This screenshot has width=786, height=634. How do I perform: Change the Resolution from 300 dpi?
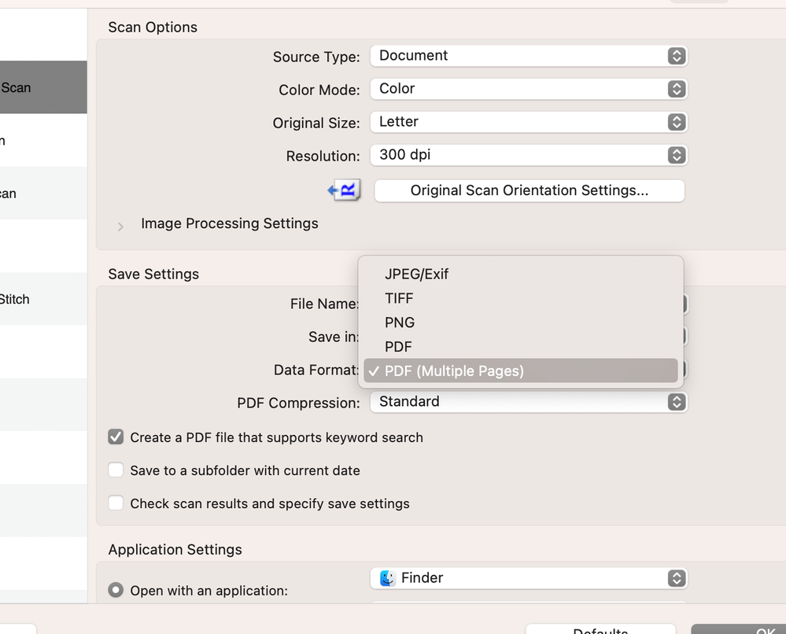pos(528,155)
